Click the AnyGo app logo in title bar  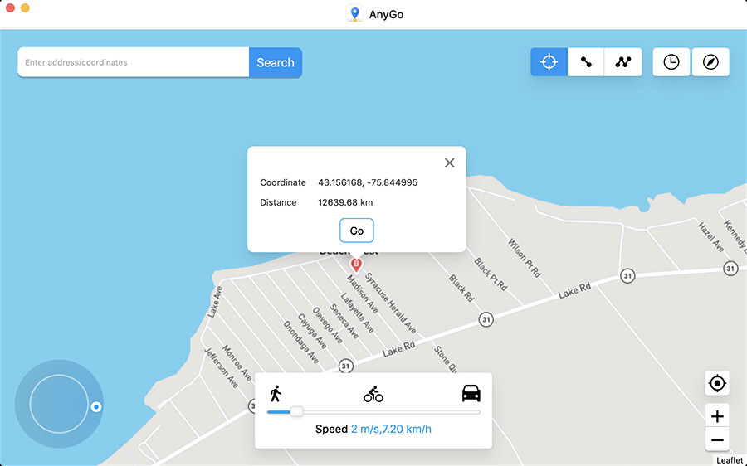point(354,14)
